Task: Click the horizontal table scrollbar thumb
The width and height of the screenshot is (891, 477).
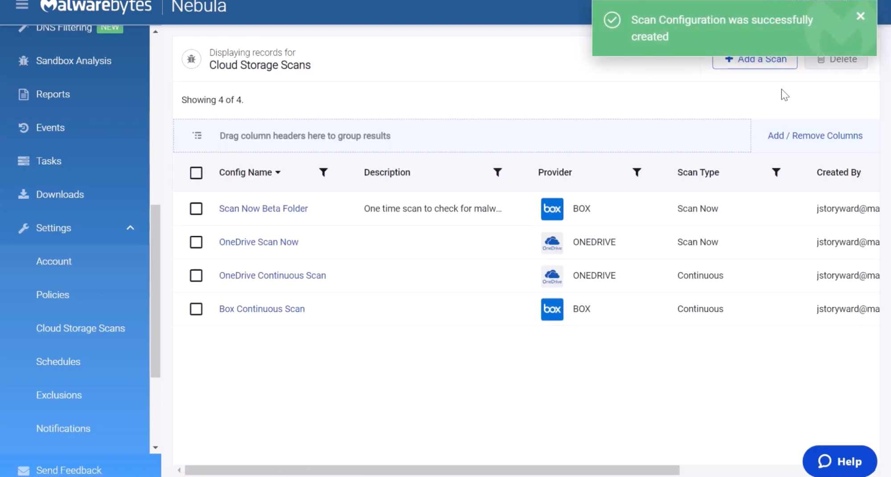Action: click(x=432, y=470)
